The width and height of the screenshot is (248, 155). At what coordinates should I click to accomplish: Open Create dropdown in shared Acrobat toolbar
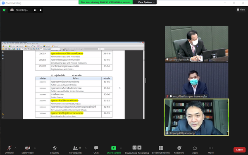pyautogui.click(x=5, y=46)
